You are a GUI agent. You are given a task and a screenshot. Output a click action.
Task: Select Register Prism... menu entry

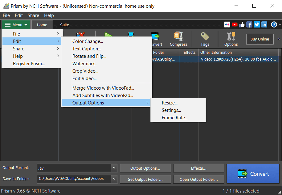tap(32, 63)
